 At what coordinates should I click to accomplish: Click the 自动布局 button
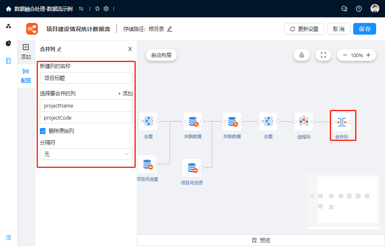pos(161,55)
